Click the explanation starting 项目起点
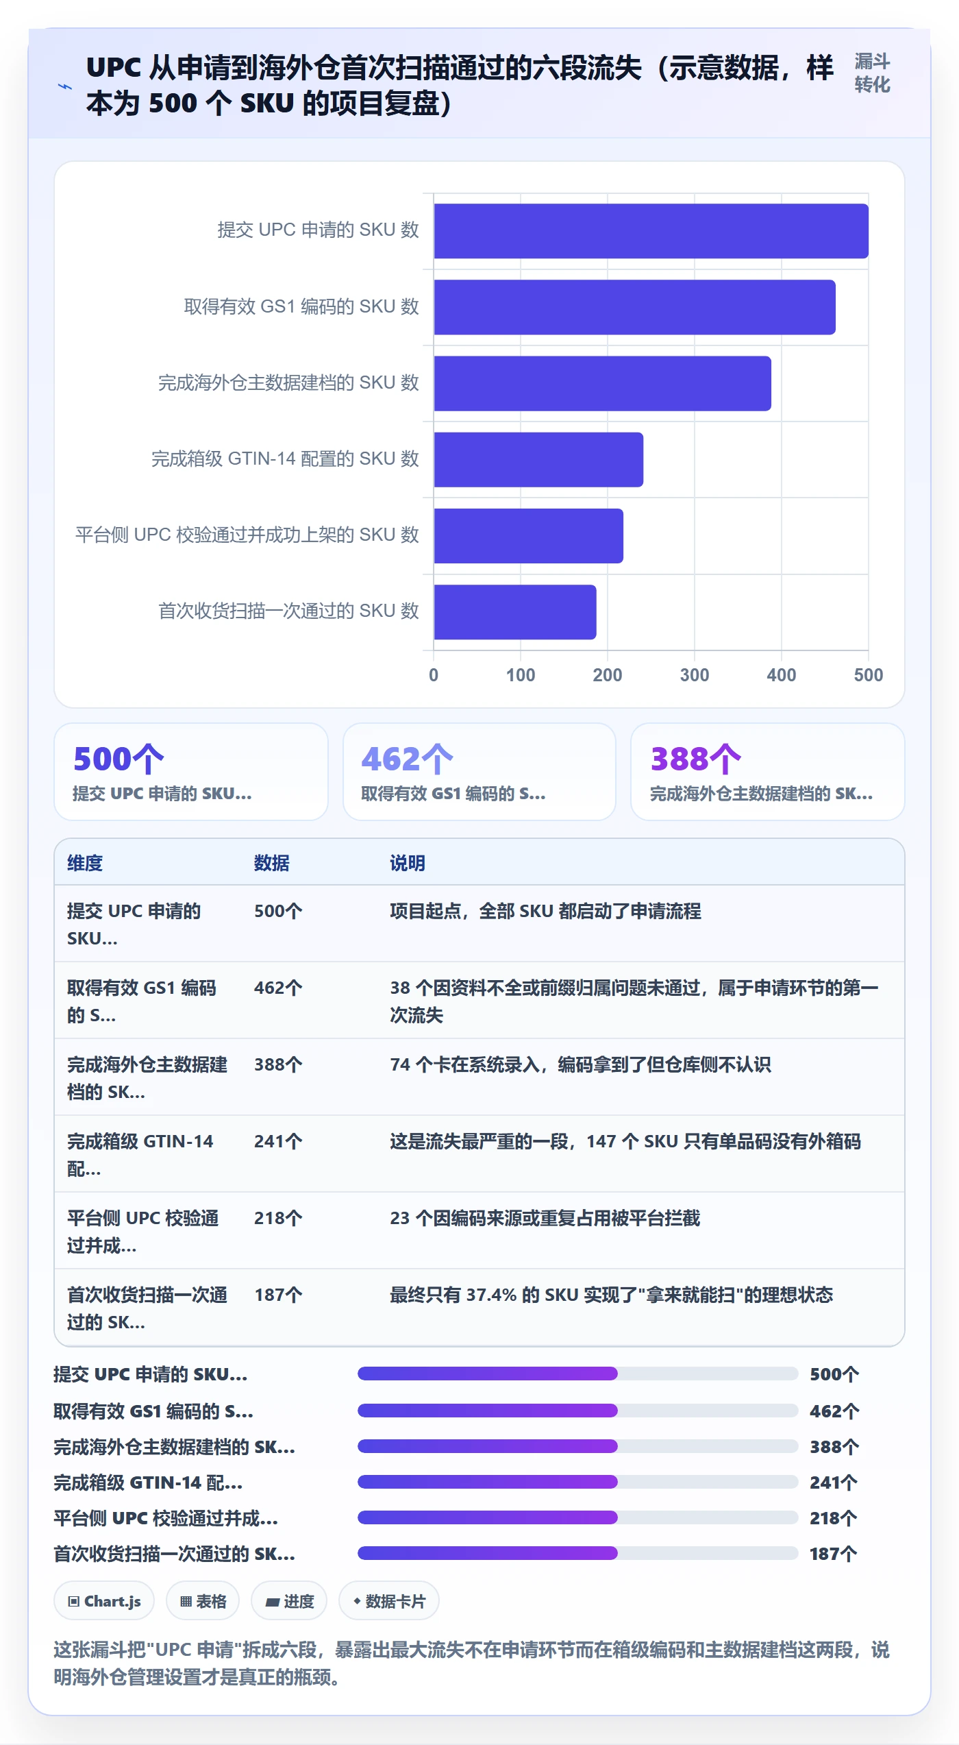959x1745 pixels. point(545,911)
